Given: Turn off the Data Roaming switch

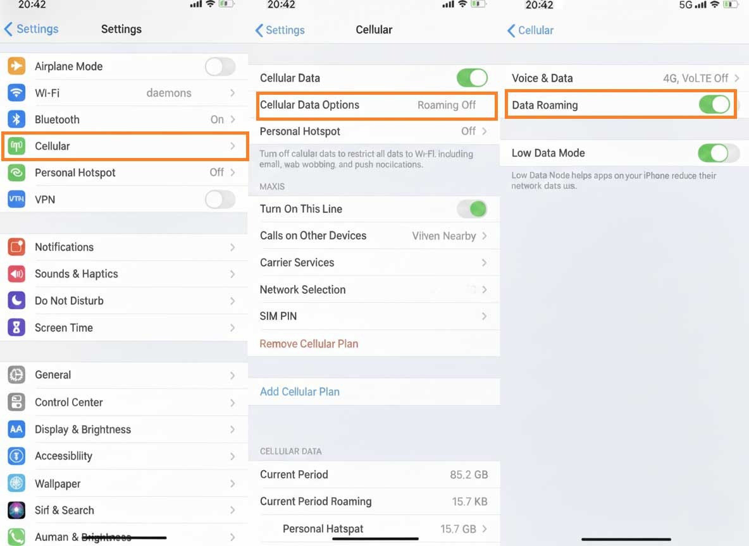Looking at the screenshot, I should coord(715,105).
